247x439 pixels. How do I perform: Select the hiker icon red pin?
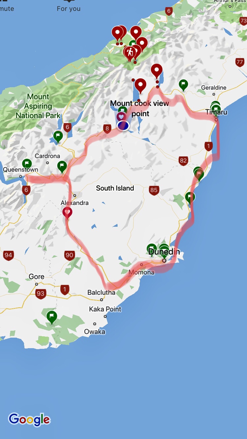(x=130, y=53)
